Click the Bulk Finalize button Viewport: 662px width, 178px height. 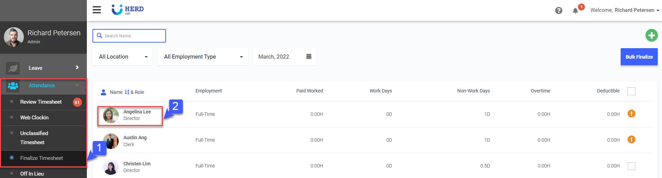pyautogui.click(x=639, y=57)
